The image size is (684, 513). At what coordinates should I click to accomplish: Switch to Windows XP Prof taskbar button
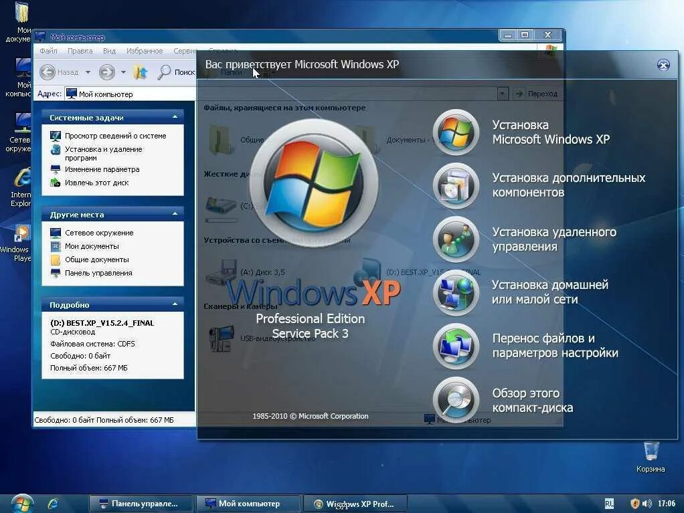(355, 504)
